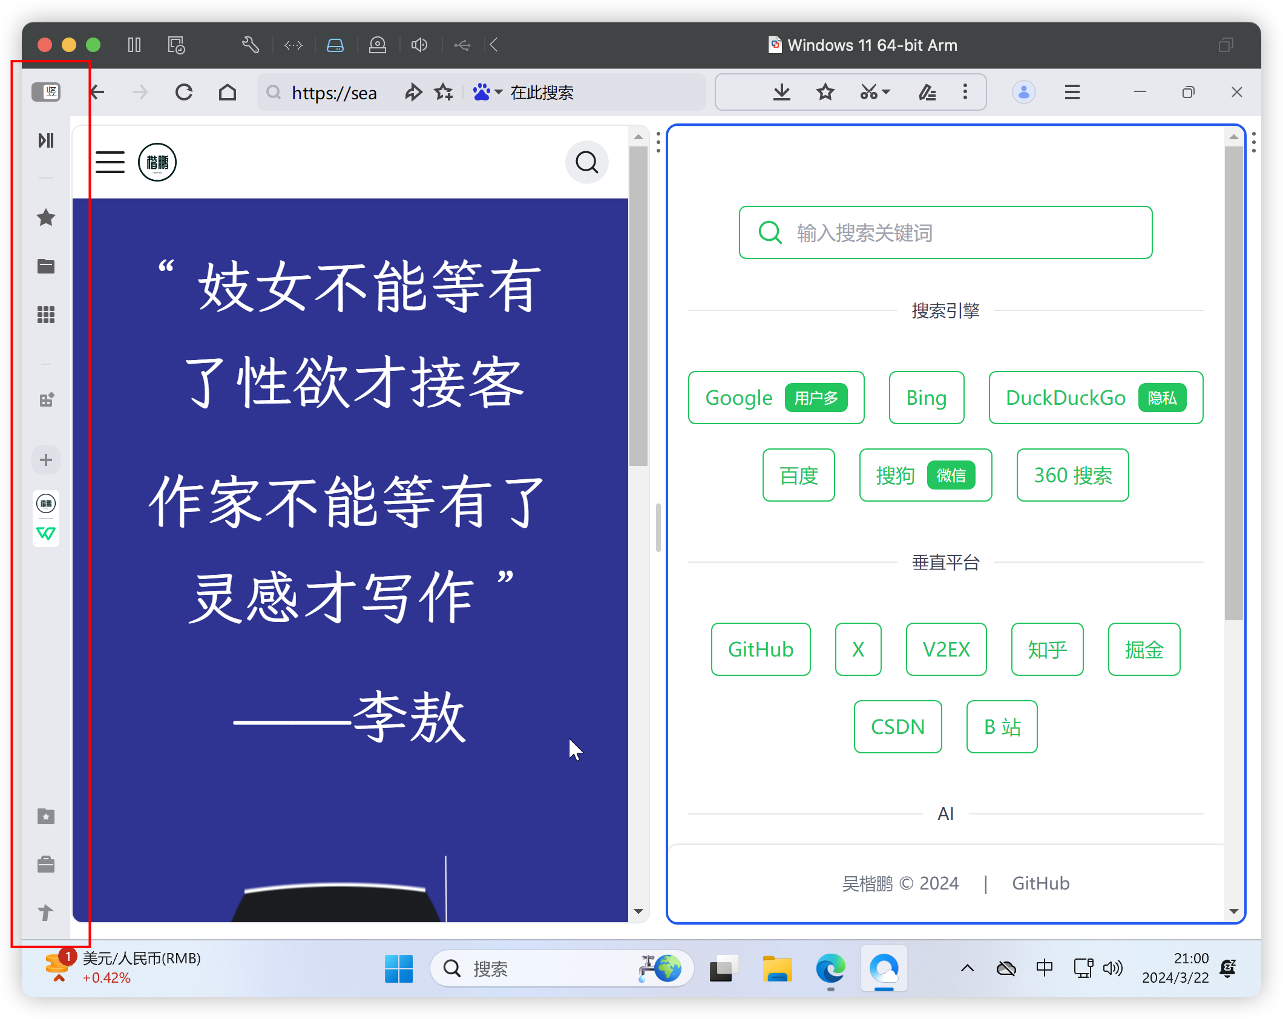Open the scissors screenshot dropdown
The width and height of the screenshot is (1283, 1019).
tap(875, 92)
